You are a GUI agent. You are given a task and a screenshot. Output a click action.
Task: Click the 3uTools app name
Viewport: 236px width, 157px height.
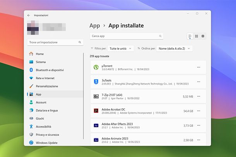[106, 80]
